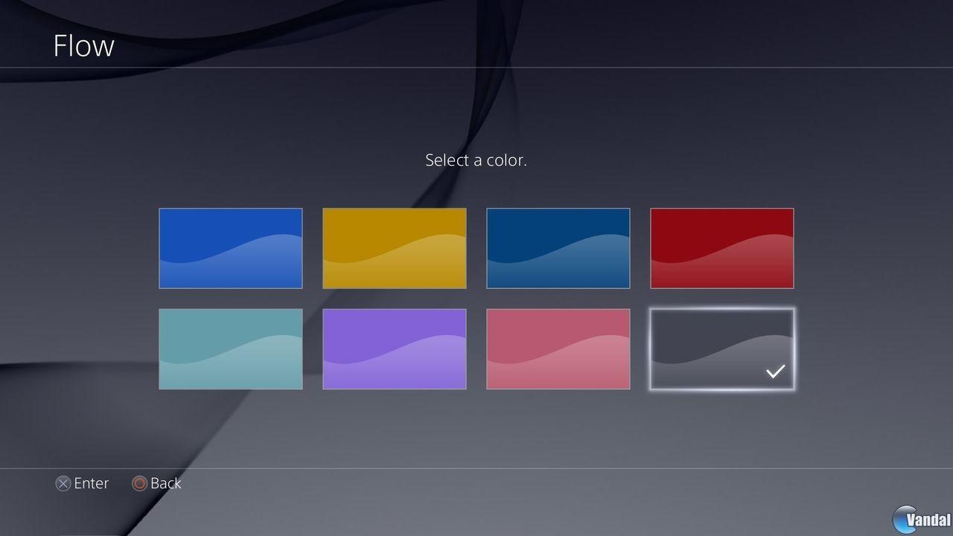953x536 pixels.
Task: Select the red theme color
Action: pos(722,248)
